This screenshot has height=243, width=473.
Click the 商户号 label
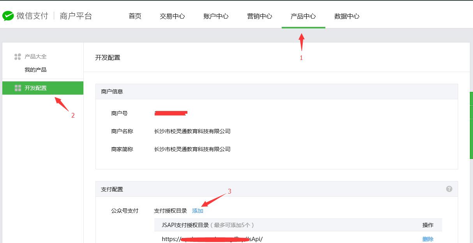(119, 113)
